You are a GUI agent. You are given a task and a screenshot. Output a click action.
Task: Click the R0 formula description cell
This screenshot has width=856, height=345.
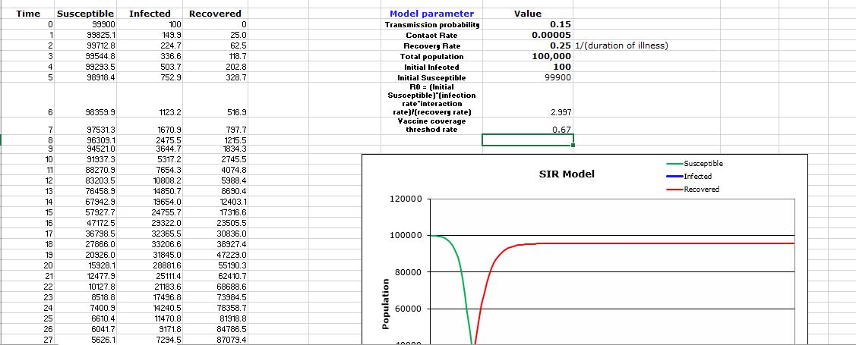pyautogui.click(x=432, y=100)
